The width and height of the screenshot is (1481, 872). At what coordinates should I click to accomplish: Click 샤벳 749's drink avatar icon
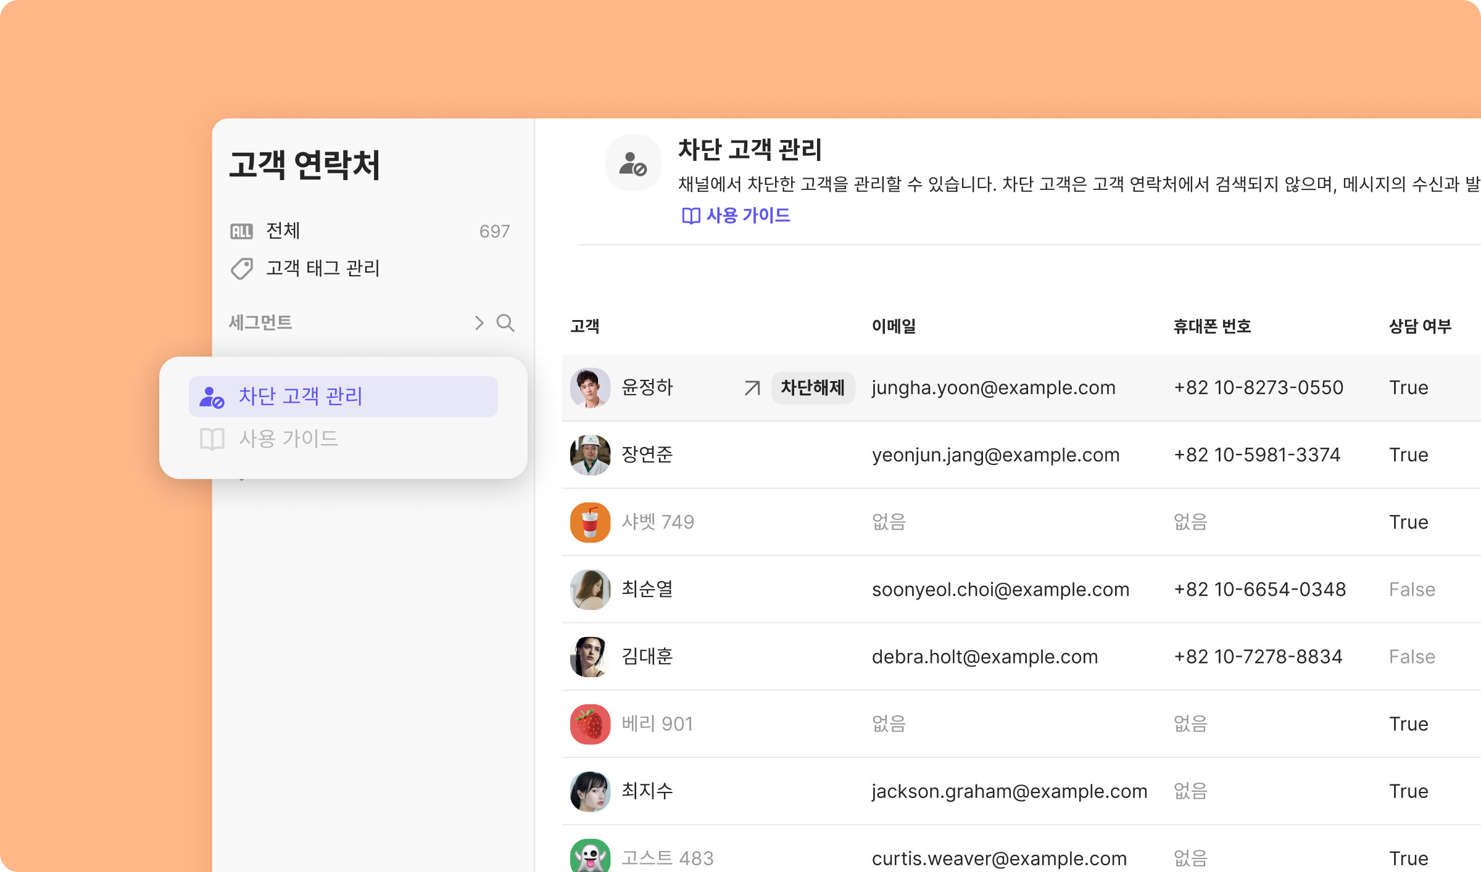pos(590,522)
